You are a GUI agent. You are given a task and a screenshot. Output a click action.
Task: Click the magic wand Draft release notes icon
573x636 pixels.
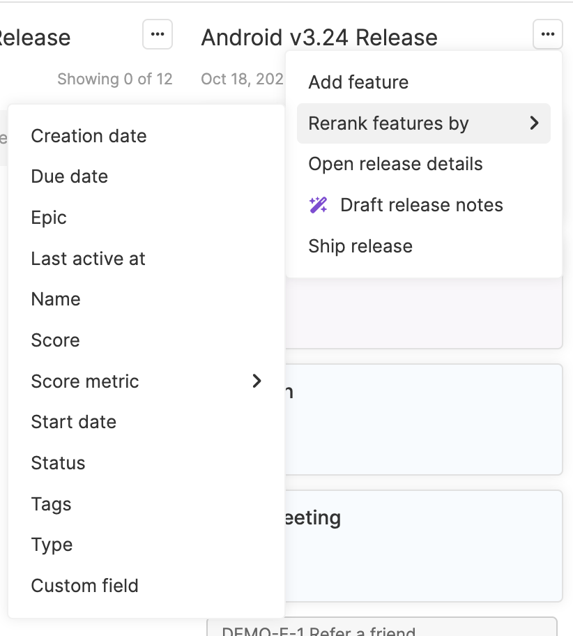pos(319,205)
